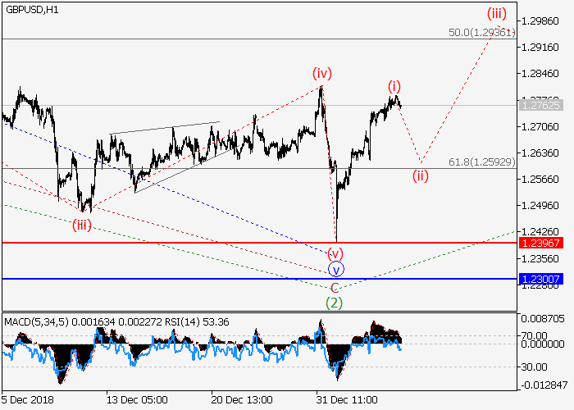Image resolution: width=574 pixels, height=410 pixels.
Task: Select the top-right (iii) target label
Action: (496, 13)
